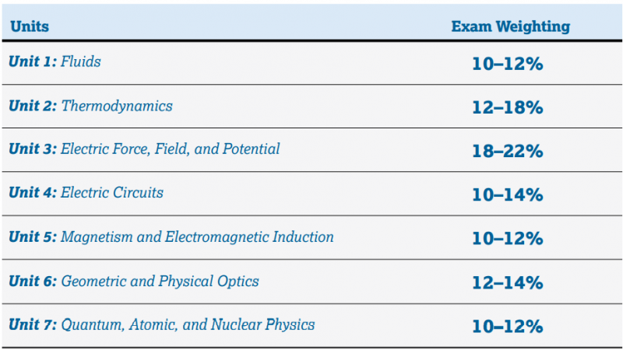Viewport: 623px width, 350px height.
Task: Select Unit 7: Quantum, Atomic, and Nuclear Physics
Action: coord(162,324)
